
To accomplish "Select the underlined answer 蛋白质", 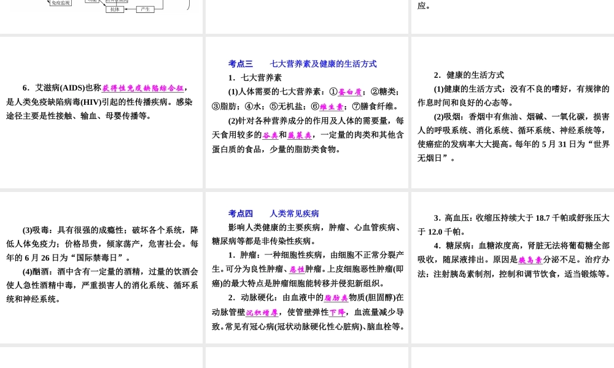I will click(x=350, y=92).
